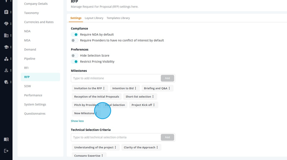Open the clipboard icon in the sidebar

[x=6, y=12]
